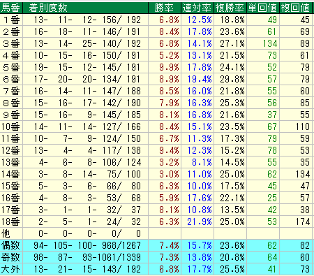Click the 複勝率 column header
Viewport: 314px width, 276px height.
tap(230, 8)
